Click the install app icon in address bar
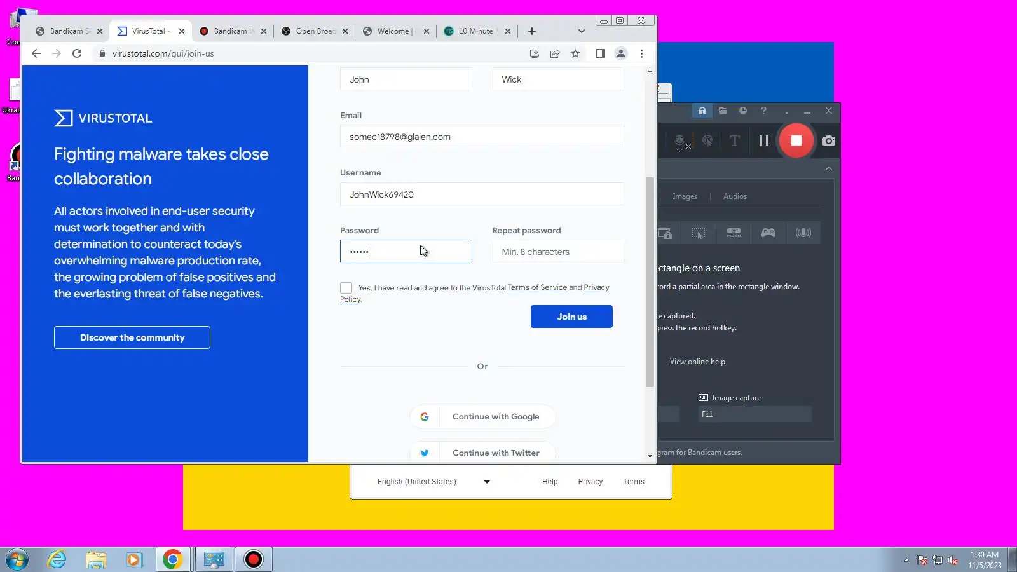 point(535,53)
